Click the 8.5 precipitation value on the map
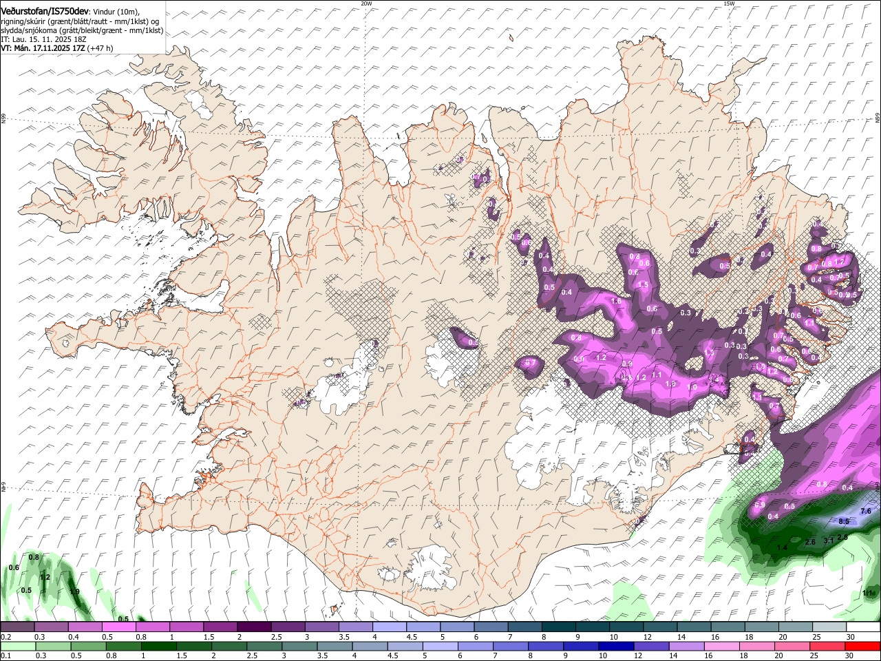The height and width of the screenshot is (661, 881). (x=845, y=521)
